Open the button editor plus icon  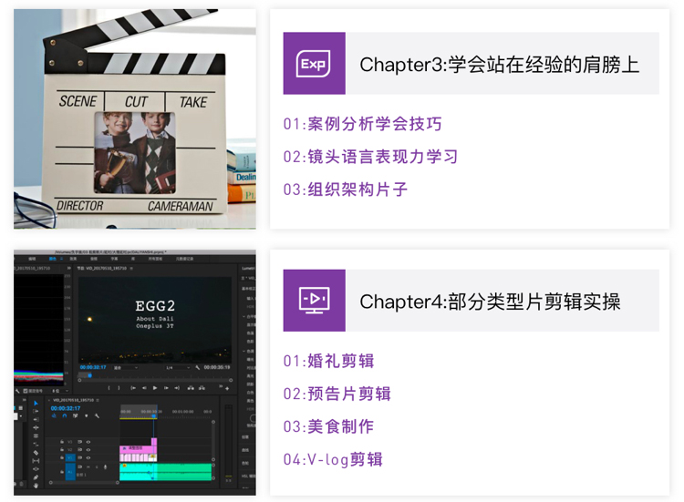[227, 389]
